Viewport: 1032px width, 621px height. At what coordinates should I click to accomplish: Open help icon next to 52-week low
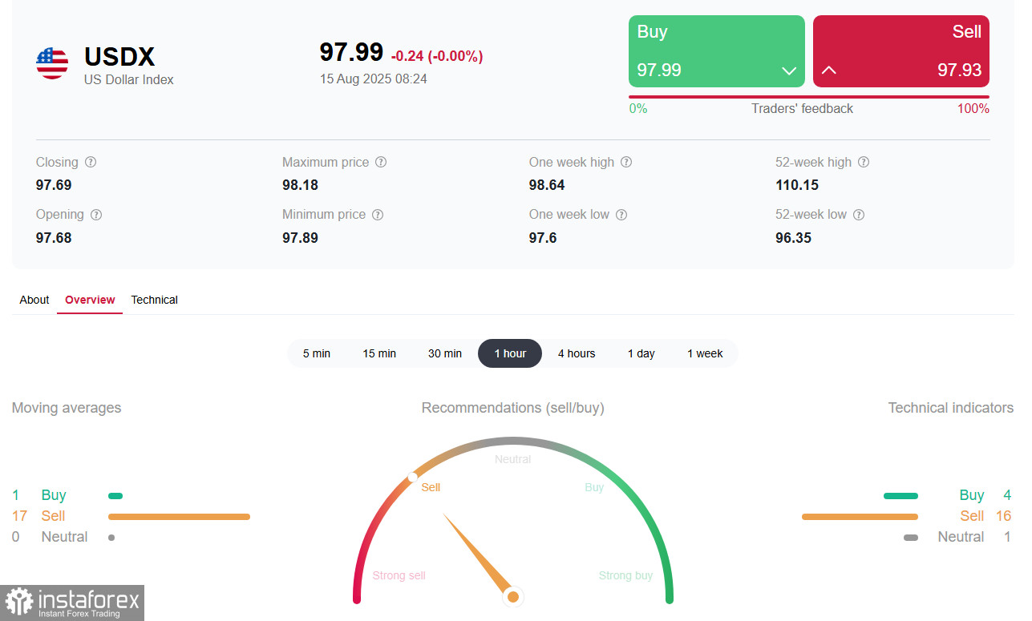[x=859, y=215]
